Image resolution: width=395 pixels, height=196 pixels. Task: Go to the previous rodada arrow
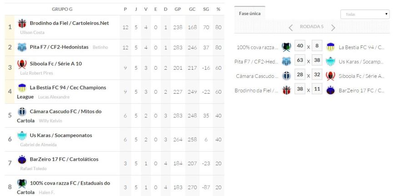click(290, 28)
